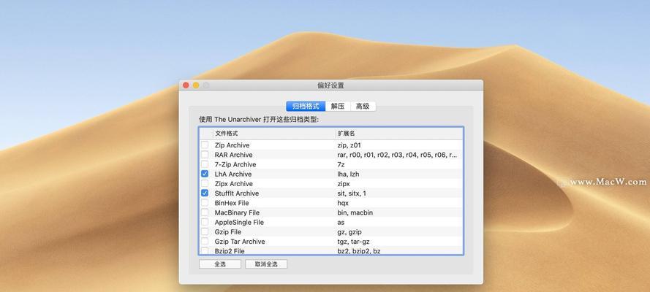Screen dimensions: 650x292
Task: Click the 取消全选 button
Action: [266, 264]
